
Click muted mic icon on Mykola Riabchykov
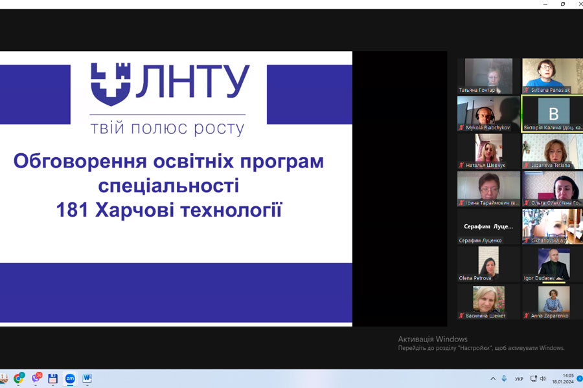pyautogui.click(x=461, y=127)
